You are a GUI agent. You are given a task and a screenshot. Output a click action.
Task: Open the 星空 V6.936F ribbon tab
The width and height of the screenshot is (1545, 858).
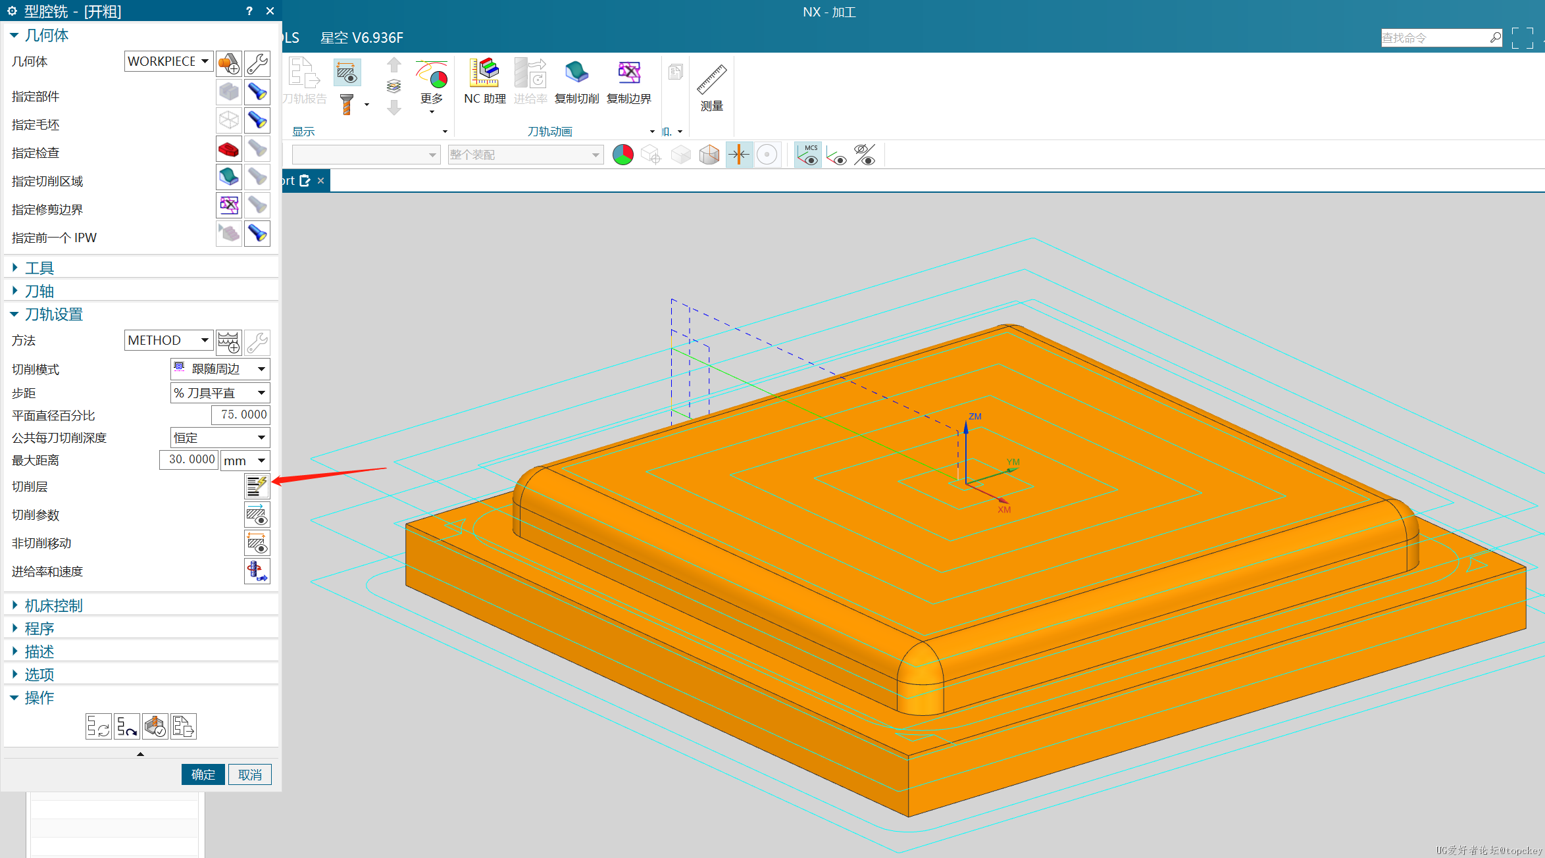361,38
